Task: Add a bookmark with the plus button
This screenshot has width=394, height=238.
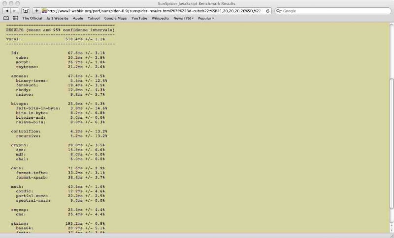Action: point(36,11)
